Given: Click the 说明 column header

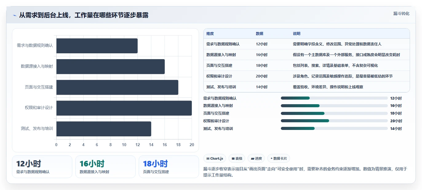Looking at the screenshot, I should coord(297,33).
